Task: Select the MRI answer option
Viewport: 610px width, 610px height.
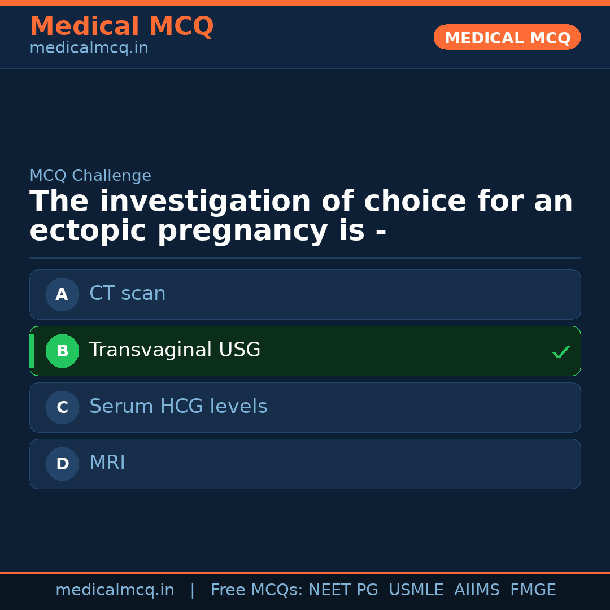Action: point(305,464)
